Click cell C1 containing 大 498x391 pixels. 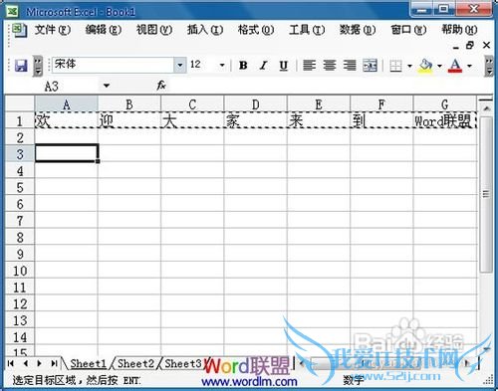(192, 120)
